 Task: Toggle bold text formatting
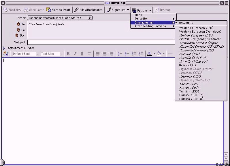pyautogui.click(x=68, y=54)
